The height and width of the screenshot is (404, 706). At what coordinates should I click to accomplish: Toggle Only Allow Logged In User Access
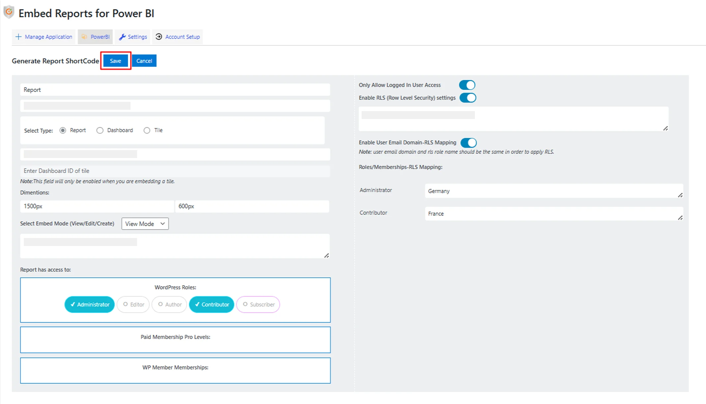pos(467,85)
